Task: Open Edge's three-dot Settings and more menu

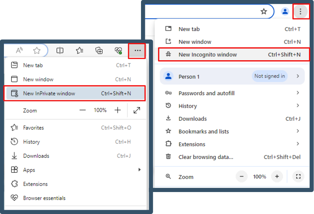Action: click(137, 51)
